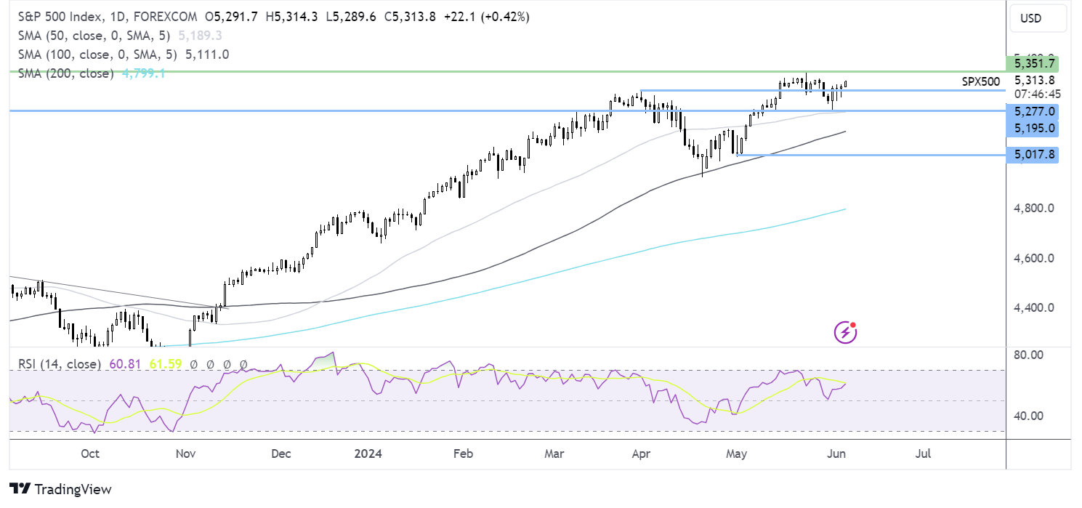Click the Feb label on time axis
The height and width of the screenshot is (508, 1082).
(462, 453)
